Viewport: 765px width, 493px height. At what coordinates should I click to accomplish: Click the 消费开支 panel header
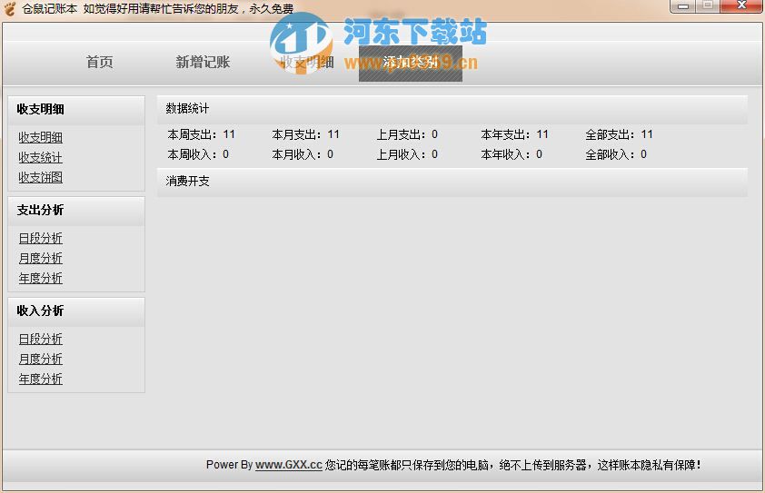click(452, 182)
